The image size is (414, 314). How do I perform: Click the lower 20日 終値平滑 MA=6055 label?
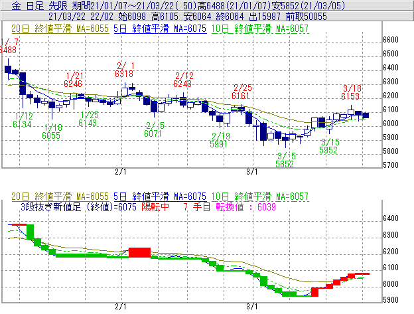point(60,196)
